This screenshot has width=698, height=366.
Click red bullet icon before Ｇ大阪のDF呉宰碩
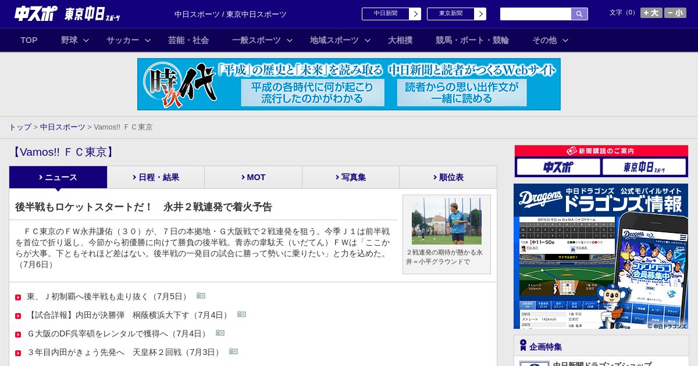coord(18,335)
